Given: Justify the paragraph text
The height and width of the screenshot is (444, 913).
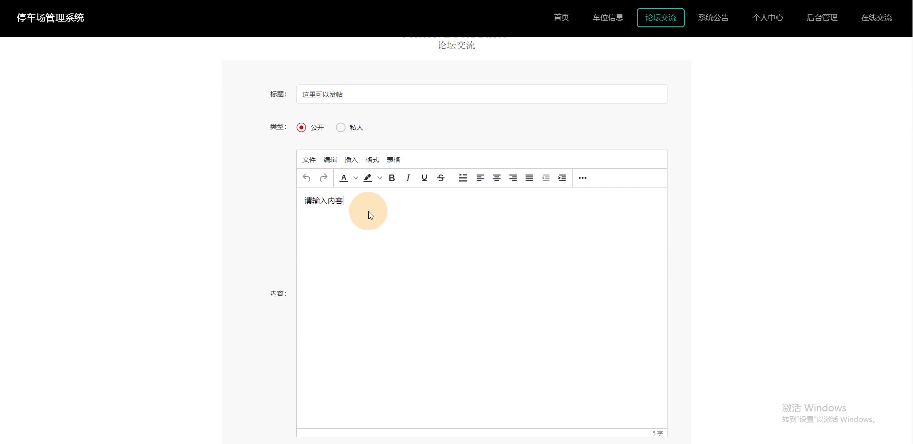Looking at the screenshot, I should [529, 178].
